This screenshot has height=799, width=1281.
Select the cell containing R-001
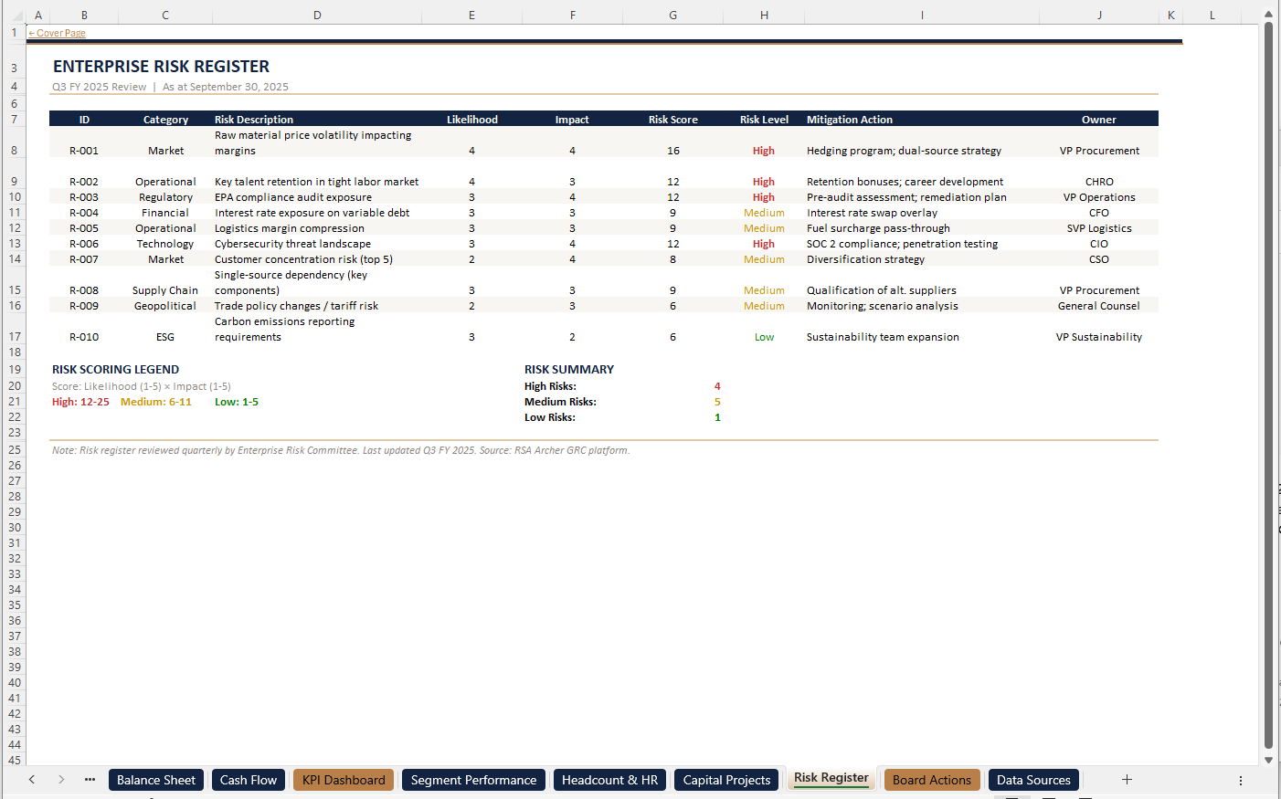(84, 150)
